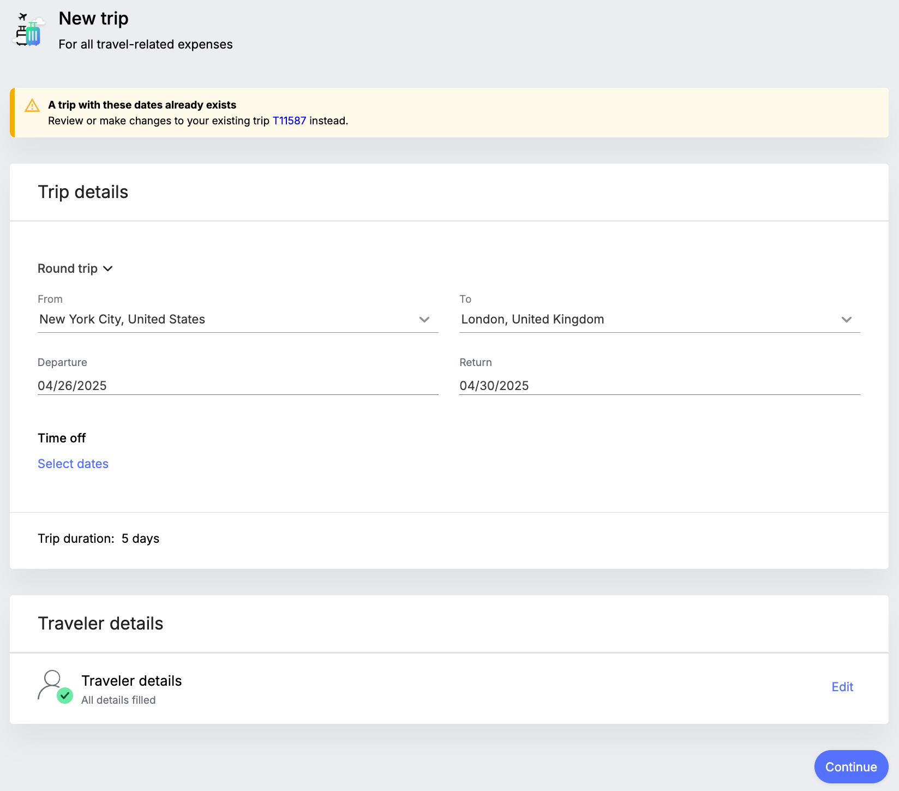This screenshot has height=791, width=899.
Task: Click the 'New trip' page title
Action: 93,19
